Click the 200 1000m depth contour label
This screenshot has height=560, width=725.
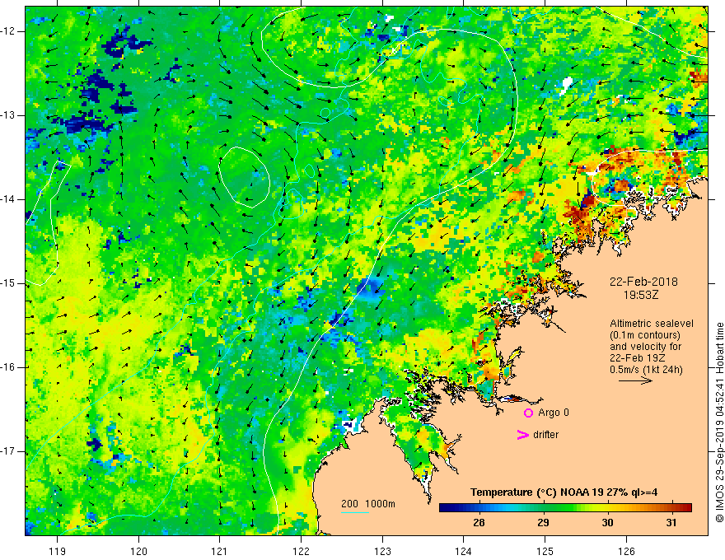[368, 504]
